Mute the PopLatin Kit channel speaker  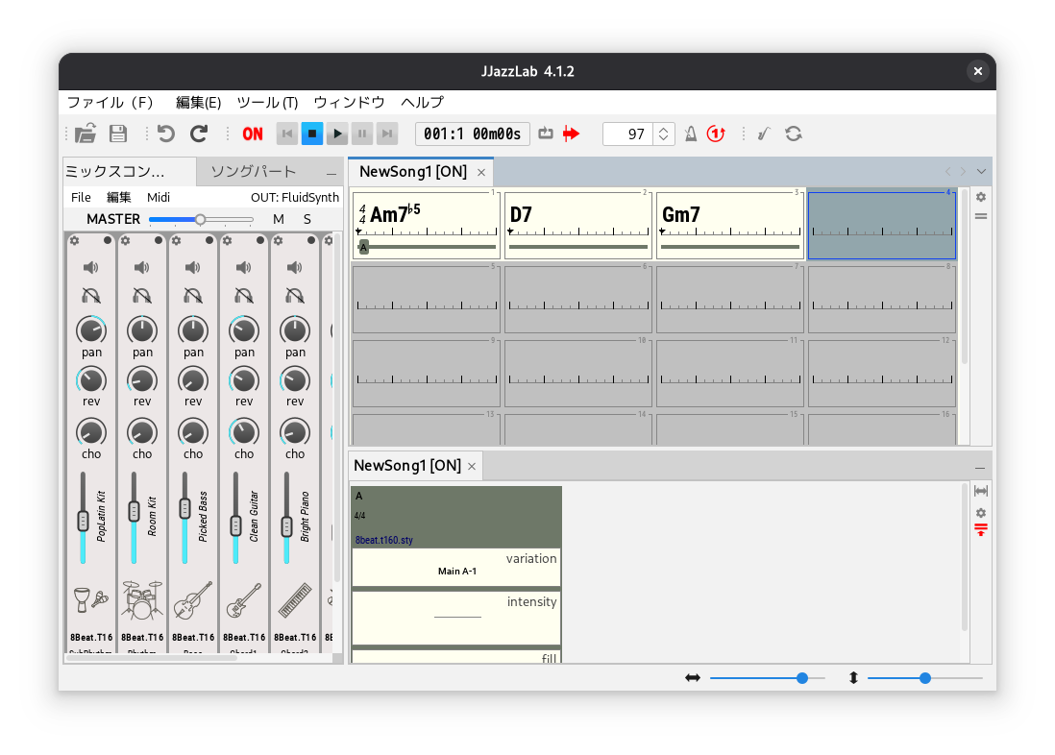coord(91,268)
